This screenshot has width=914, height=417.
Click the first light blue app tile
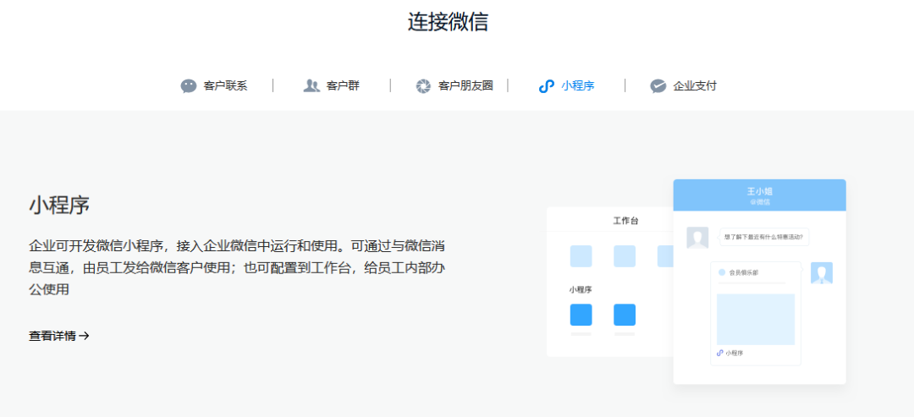[581, 256]
